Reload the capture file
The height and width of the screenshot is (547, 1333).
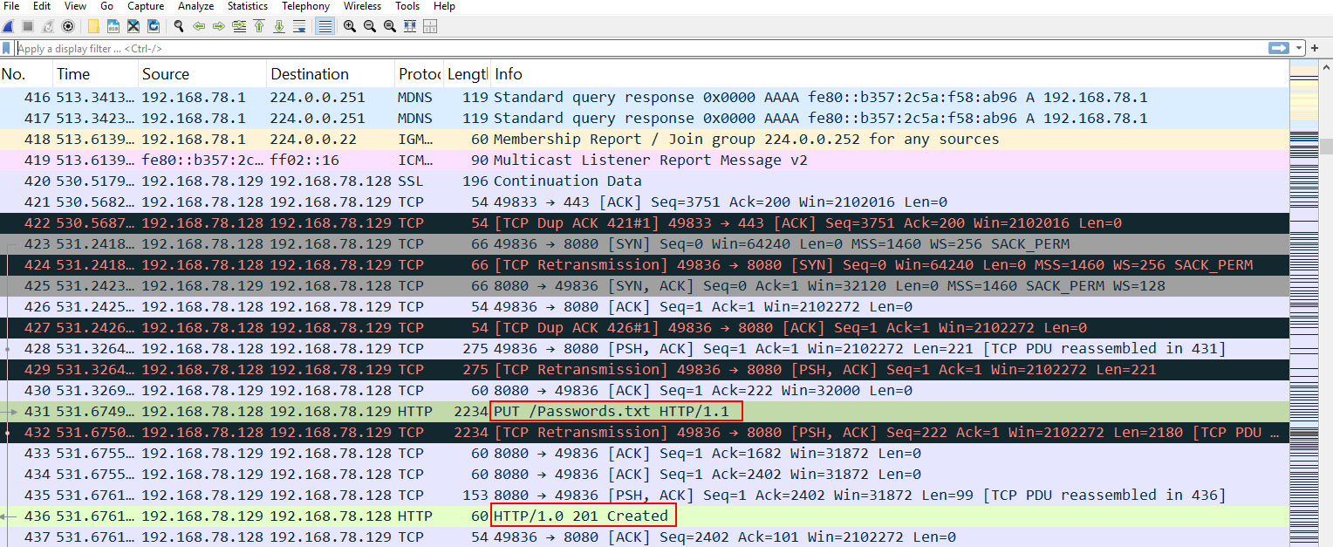(154, 26)
